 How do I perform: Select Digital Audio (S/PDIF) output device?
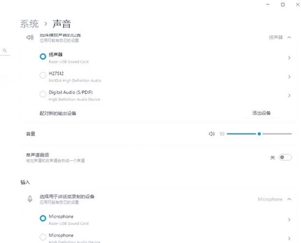43,94
